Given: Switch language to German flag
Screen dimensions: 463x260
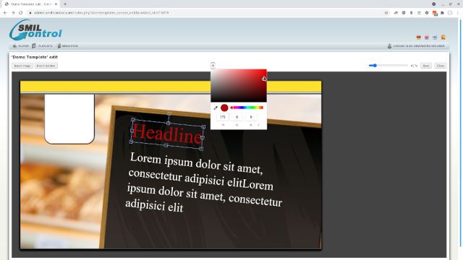Looking at the screenshot, I should coord(418,38).
